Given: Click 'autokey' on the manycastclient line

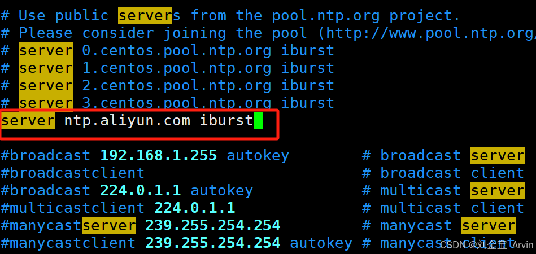Looking at the screenshot, I should coord(321,243).
